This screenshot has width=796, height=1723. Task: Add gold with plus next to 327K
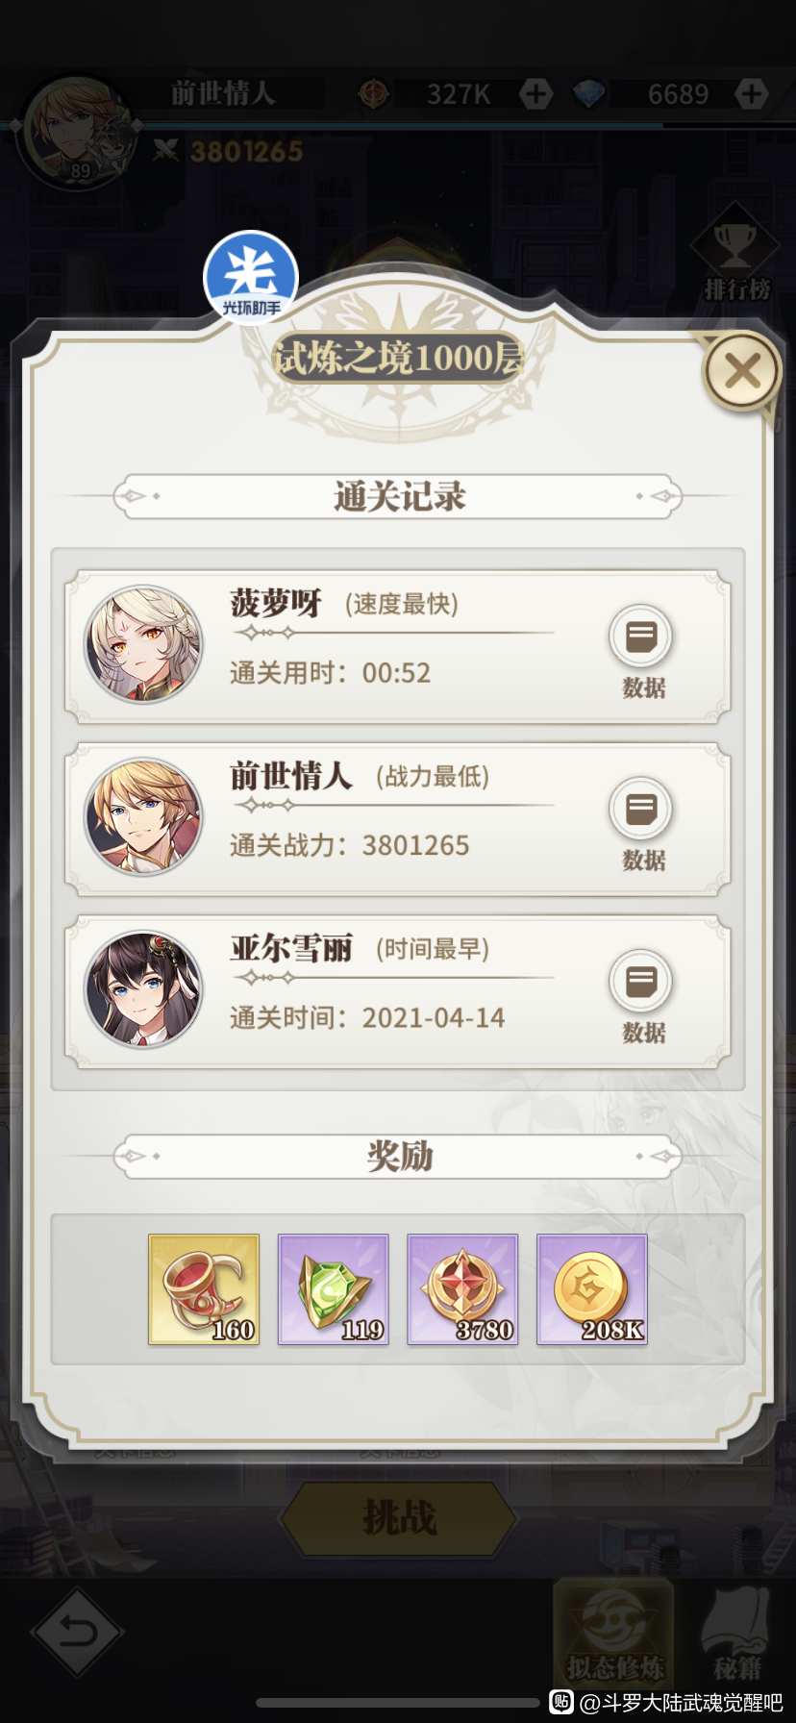click(535, 93)
